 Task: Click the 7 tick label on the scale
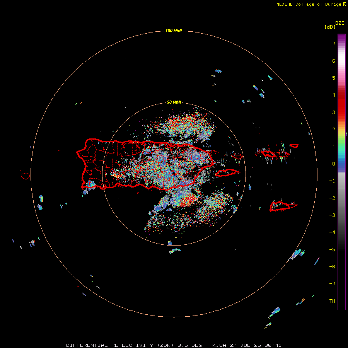pos(334,43)
